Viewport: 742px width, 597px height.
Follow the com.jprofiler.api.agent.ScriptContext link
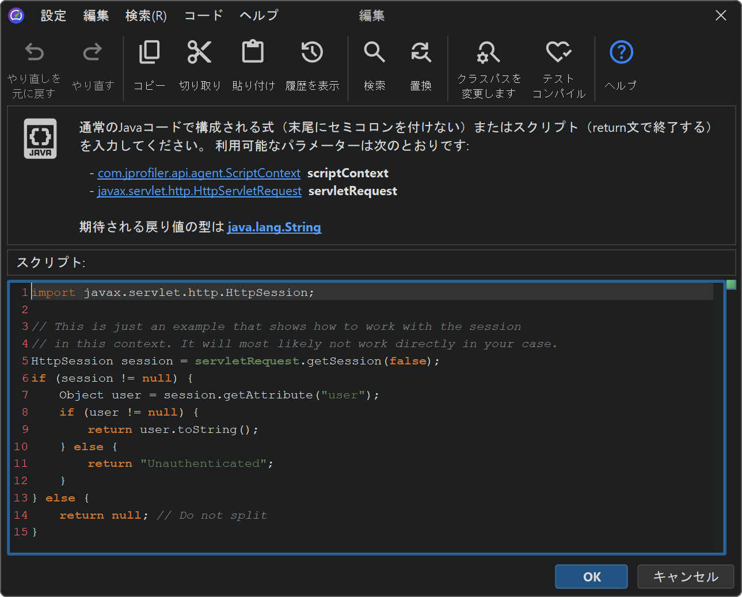click(x=199, y=173)
